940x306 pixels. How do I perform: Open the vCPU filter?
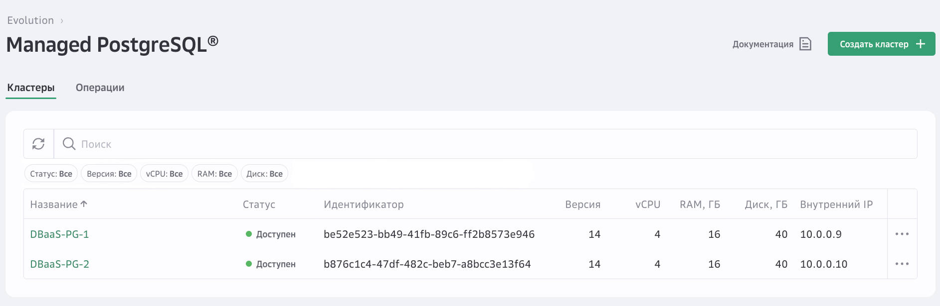(x=164, y=173)
